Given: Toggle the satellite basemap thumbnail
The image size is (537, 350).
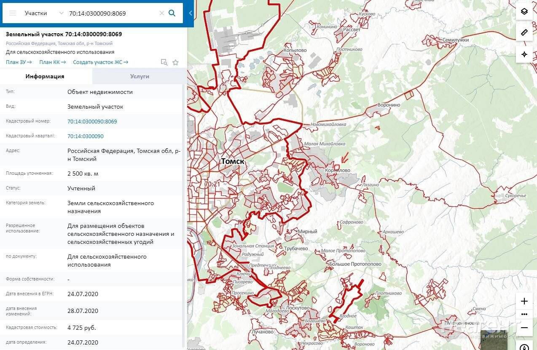Looking at the screenshot, I should click(x=494, y=340).
